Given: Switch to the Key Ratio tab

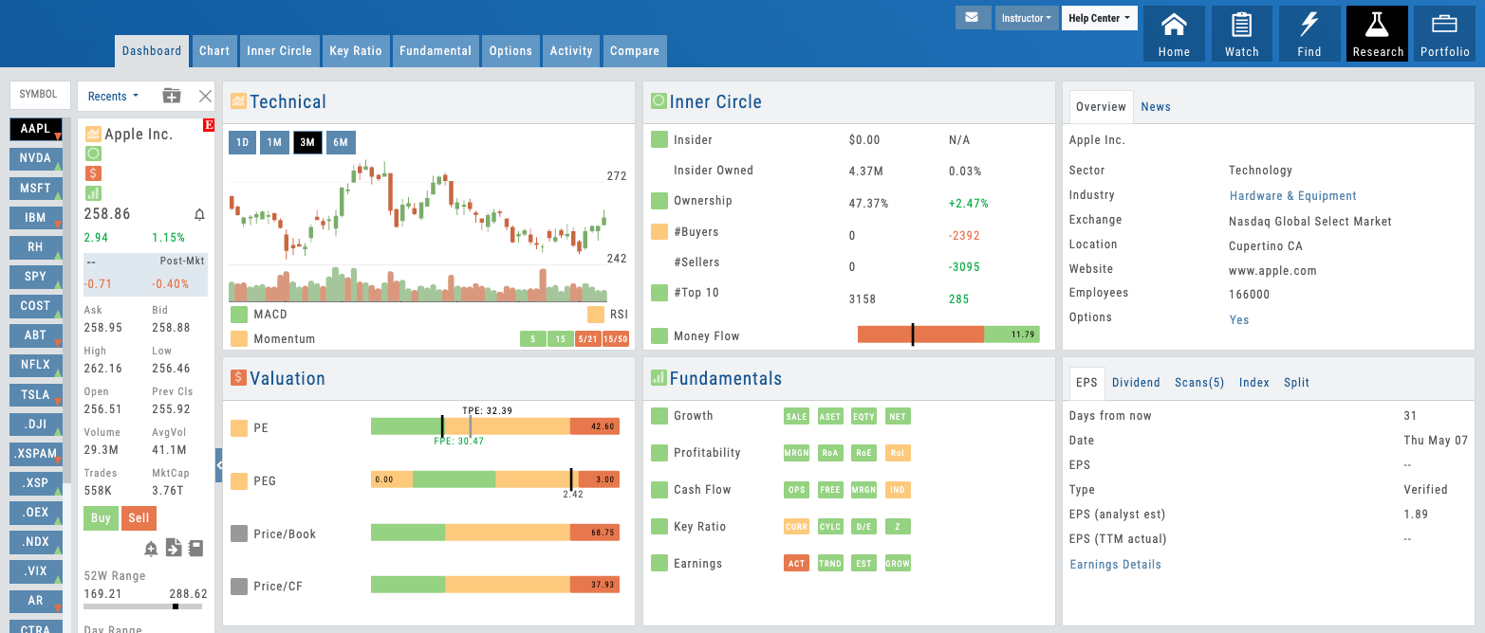Looking at the screenshot, I should pyautogui.click(x=355, y=51).
